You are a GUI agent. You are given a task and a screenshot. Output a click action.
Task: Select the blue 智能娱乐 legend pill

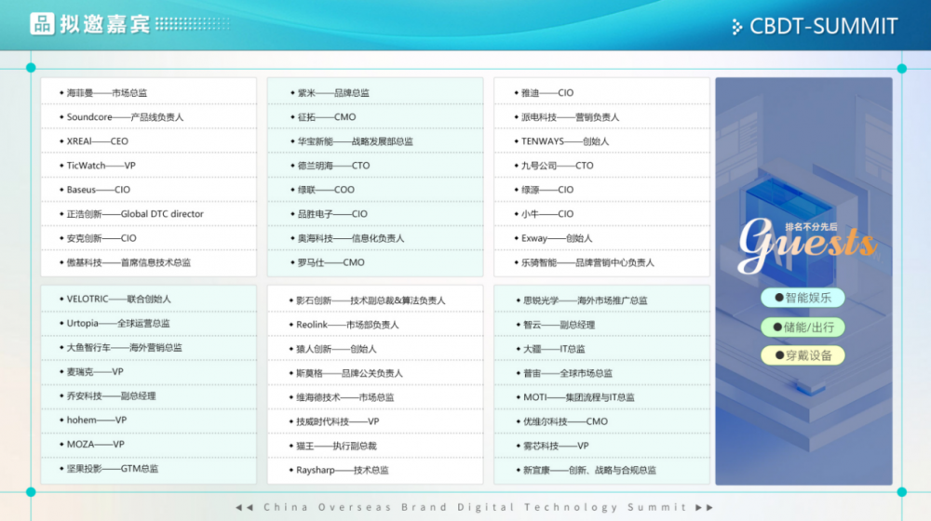click(x=803, y=298)
